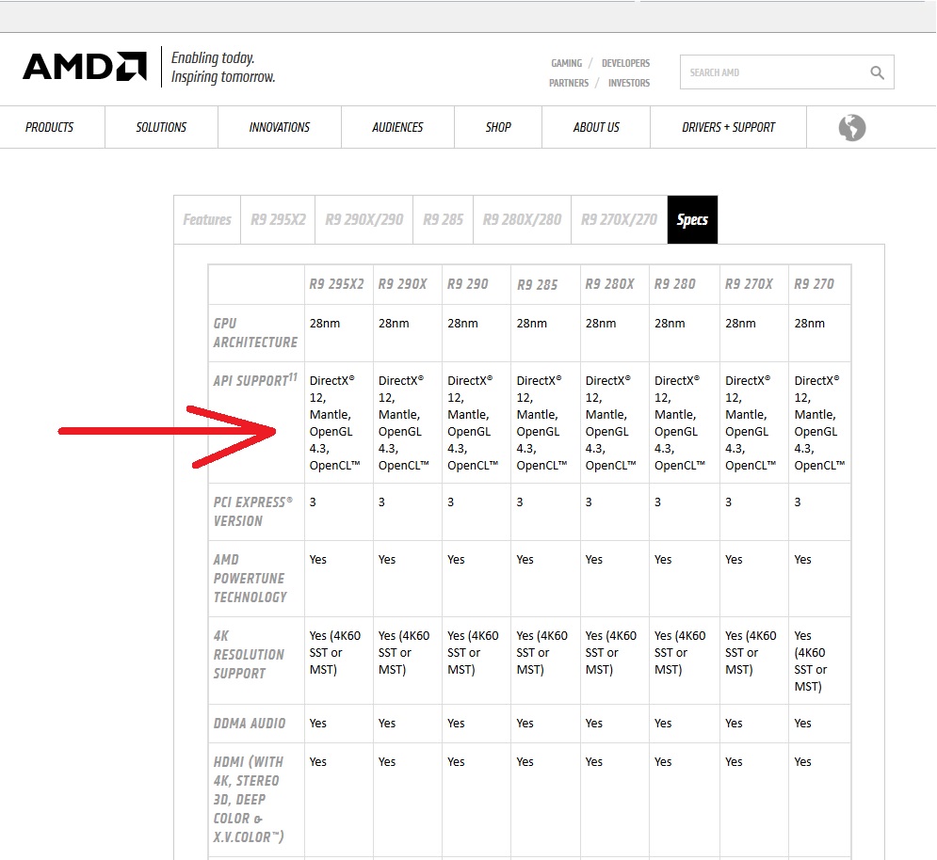Click the search magnifier icon
This screenshot has width=937, height=860.
pos(877,72)
